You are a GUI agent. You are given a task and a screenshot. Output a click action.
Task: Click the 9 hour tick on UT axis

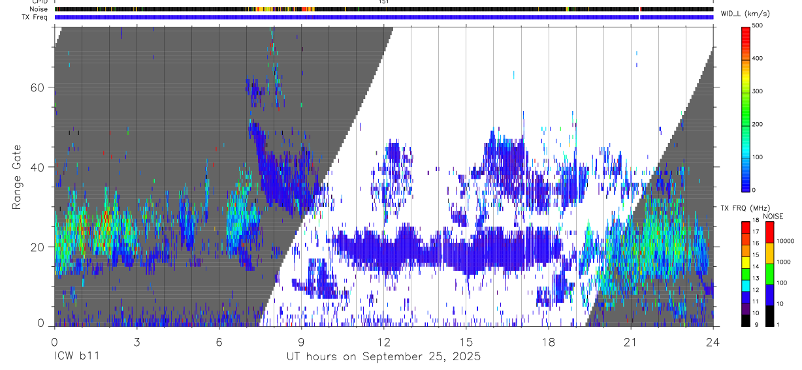coord(301,342)
